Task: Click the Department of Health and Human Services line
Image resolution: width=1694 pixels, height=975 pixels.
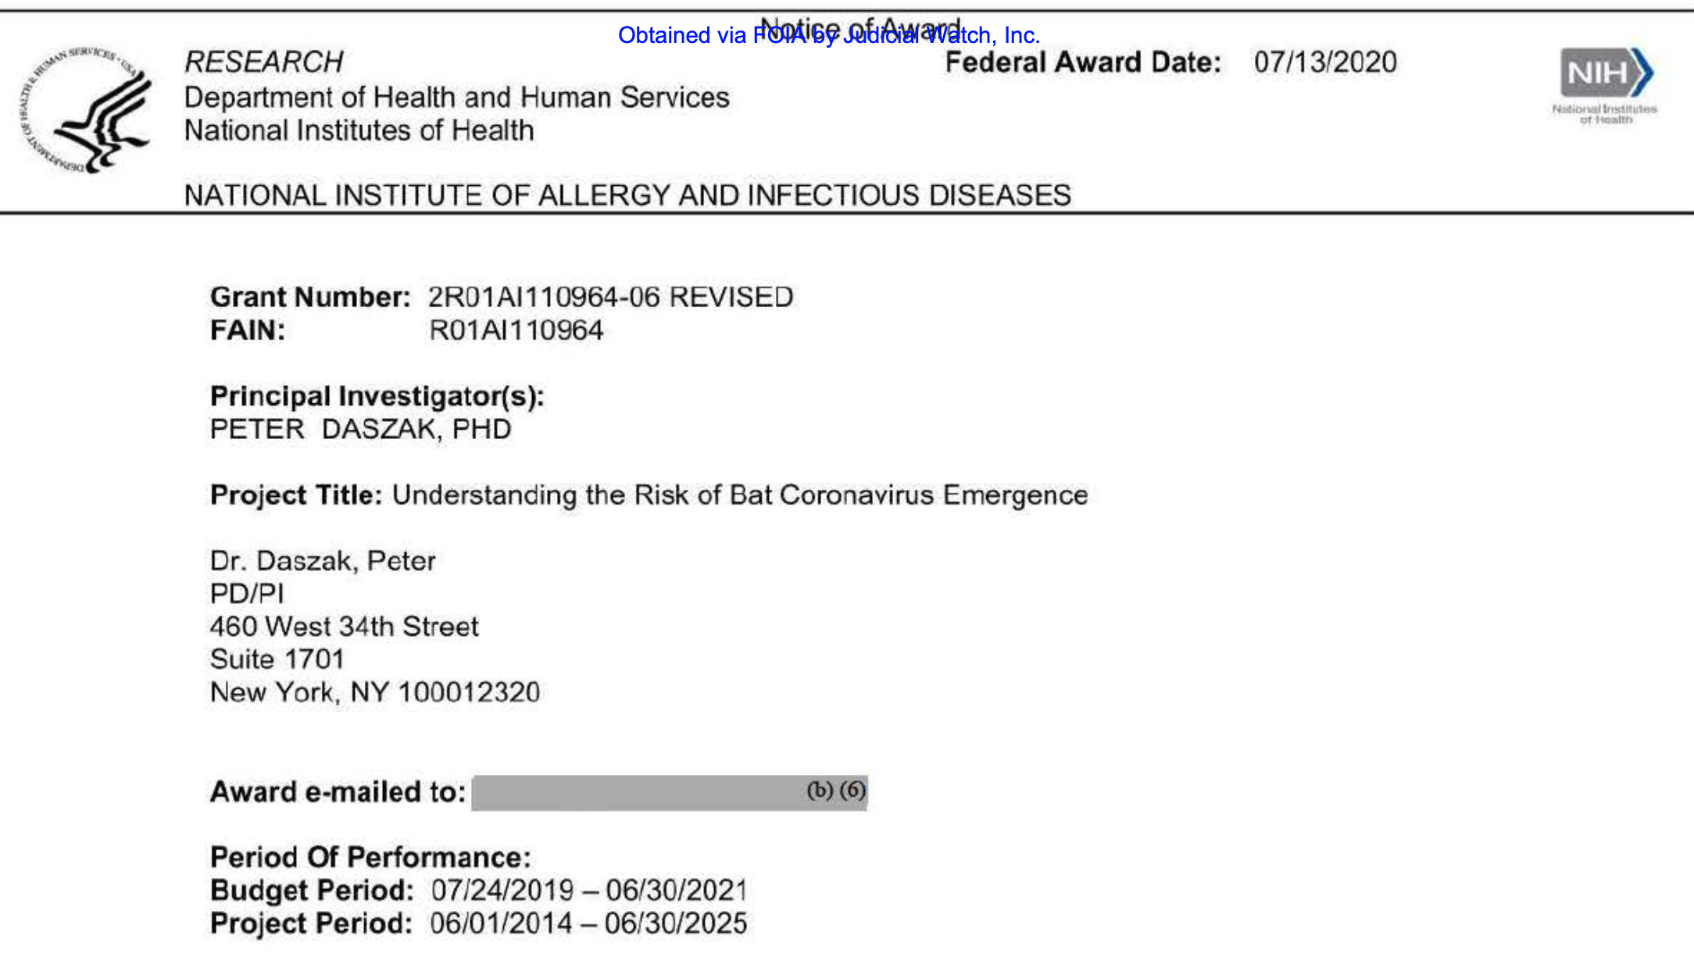Action: click(x=456, y=98)
